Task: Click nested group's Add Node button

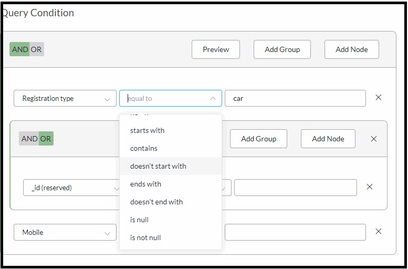Action: tap(328, 139)
